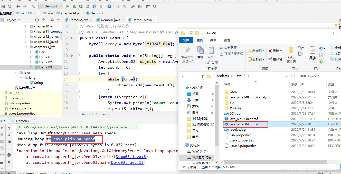Click the Build project hammer icon
341x174 pixels.
[33, 6]
